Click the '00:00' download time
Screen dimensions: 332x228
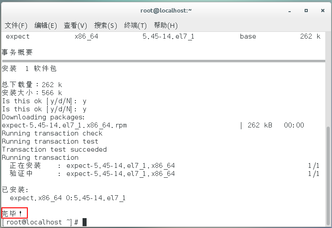[294, 125]
